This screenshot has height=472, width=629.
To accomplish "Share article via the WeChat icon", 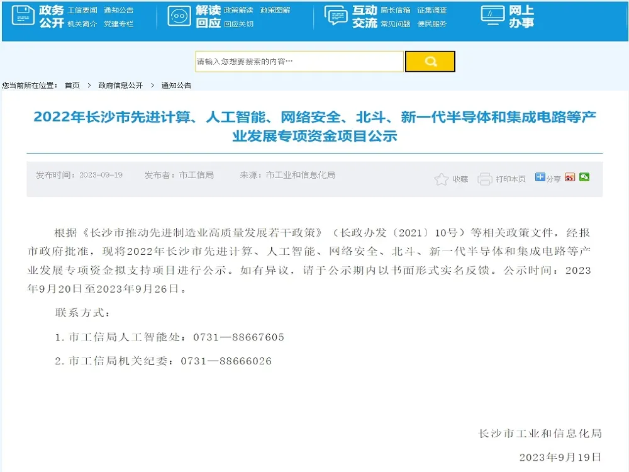I will 584,177.
